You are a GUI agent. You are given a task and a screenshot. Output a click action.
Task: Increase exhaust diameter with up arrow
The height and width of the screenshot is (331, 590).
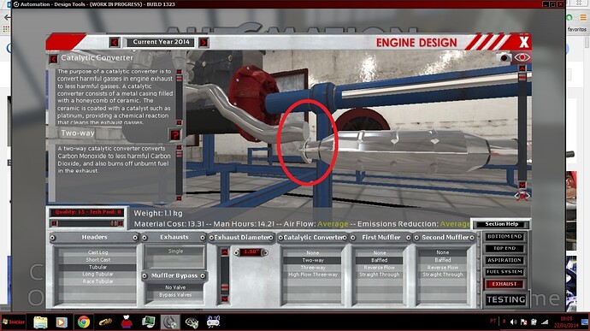[x=225, y=252]
